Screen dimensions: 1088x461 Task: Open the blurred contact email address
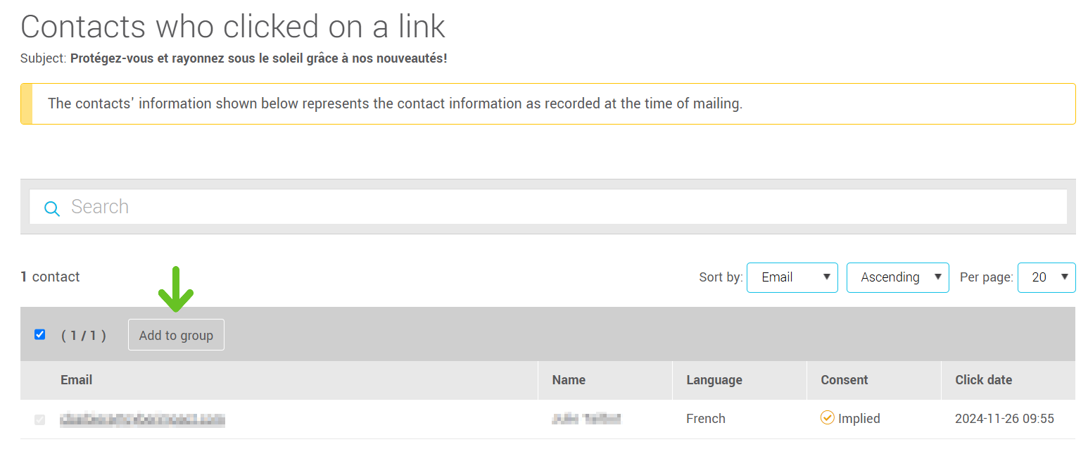(143, 419)
